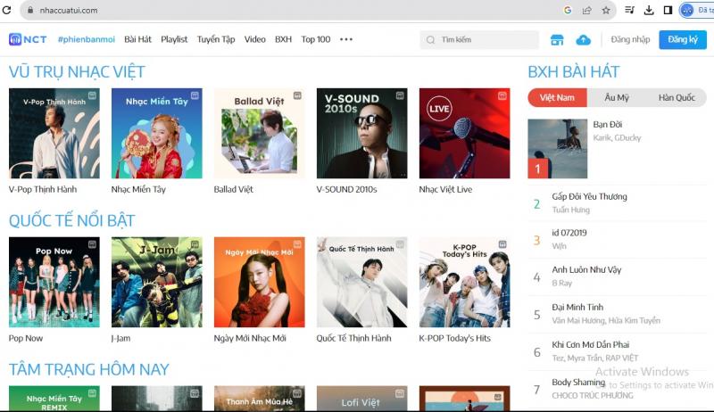Click the playlist badge on the V-Pop Thịnh Hành cover

[93, 95]
